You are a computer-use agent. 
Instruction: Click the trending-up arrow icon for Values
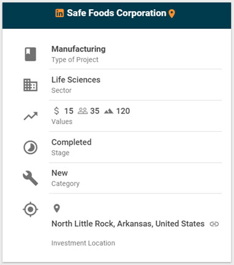click(x=31, y=116)
